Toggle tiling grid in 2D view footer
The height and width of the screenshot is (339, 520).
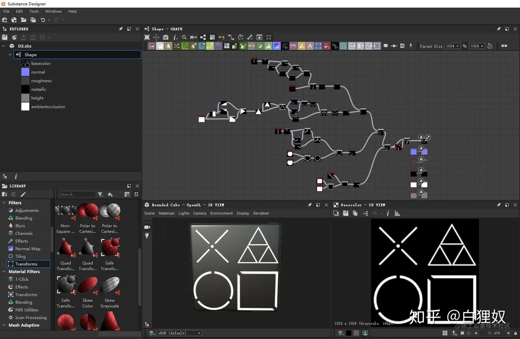pyautogui.click(x=445, y=333)
